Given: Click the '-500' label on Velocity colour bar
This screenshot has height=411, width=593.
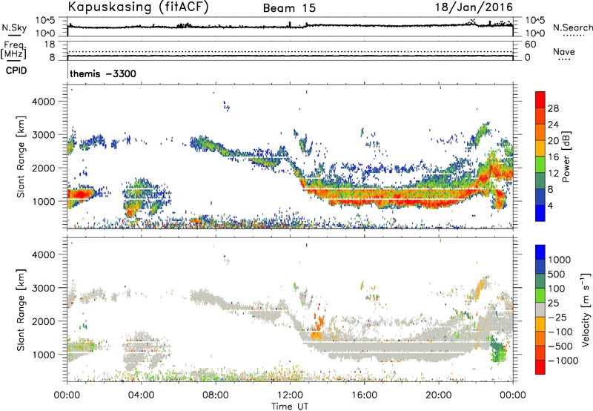Looking at the screenshot, I should (x=560, y=346).
